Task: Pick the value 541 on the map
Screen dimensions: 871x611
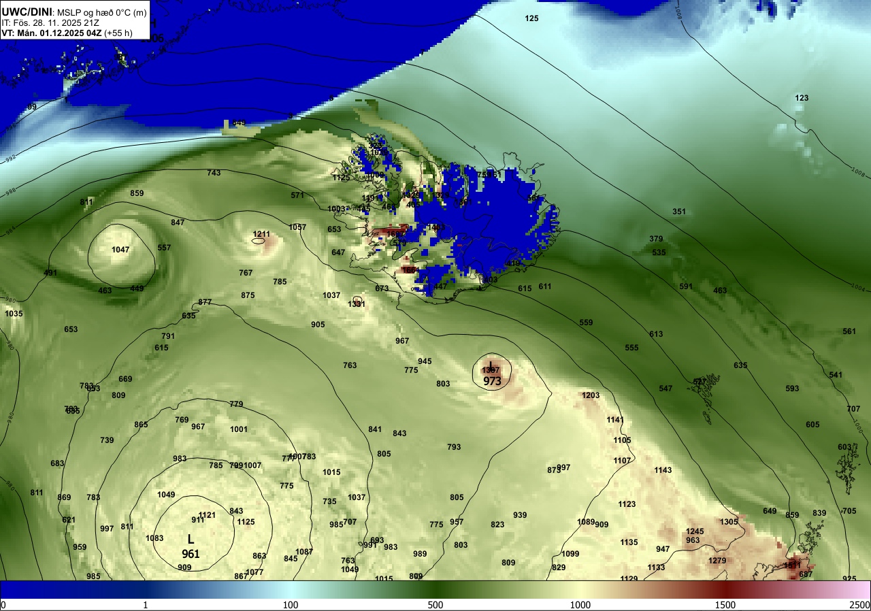Action: pyautogui.click(x=836, y=375)
